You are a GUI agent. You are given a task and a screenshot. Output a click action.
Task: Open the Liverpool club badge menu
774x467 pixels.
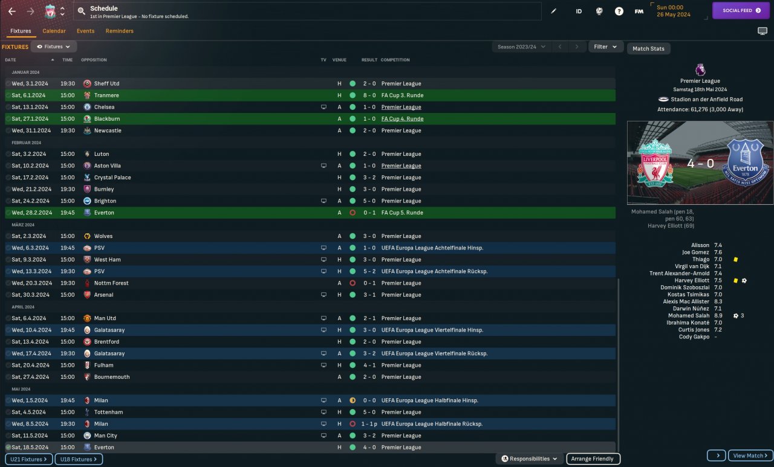pos(50,11)
